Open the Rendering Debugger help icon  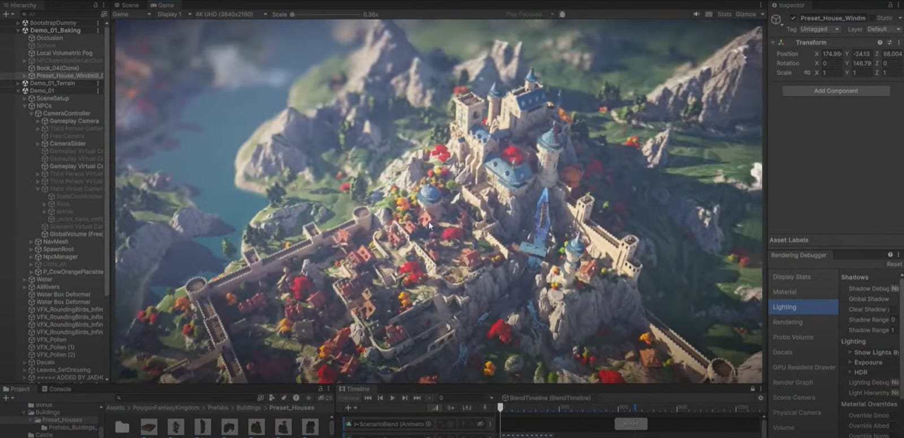pos(890,255)
